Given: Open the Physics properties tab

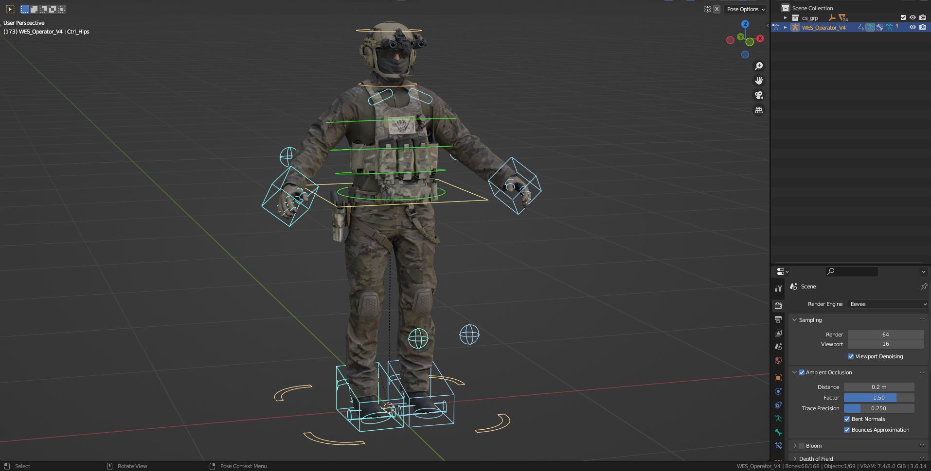Looking at the screenshot, I should [x=778, y=391].
